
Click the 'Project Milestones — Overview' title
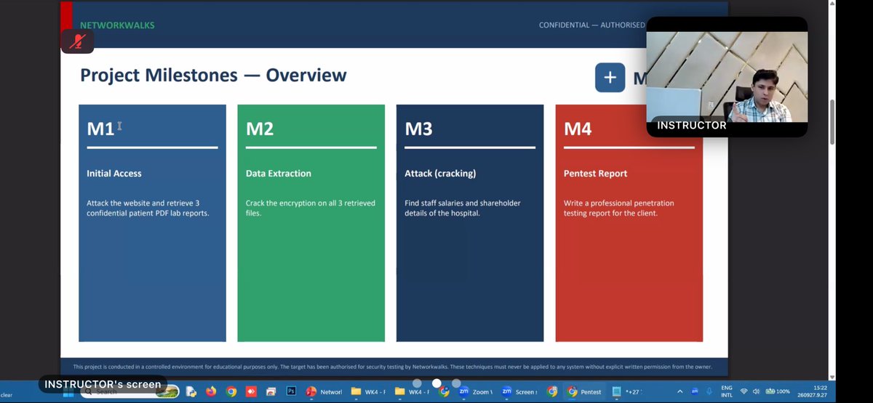click(x=213, y=75)
